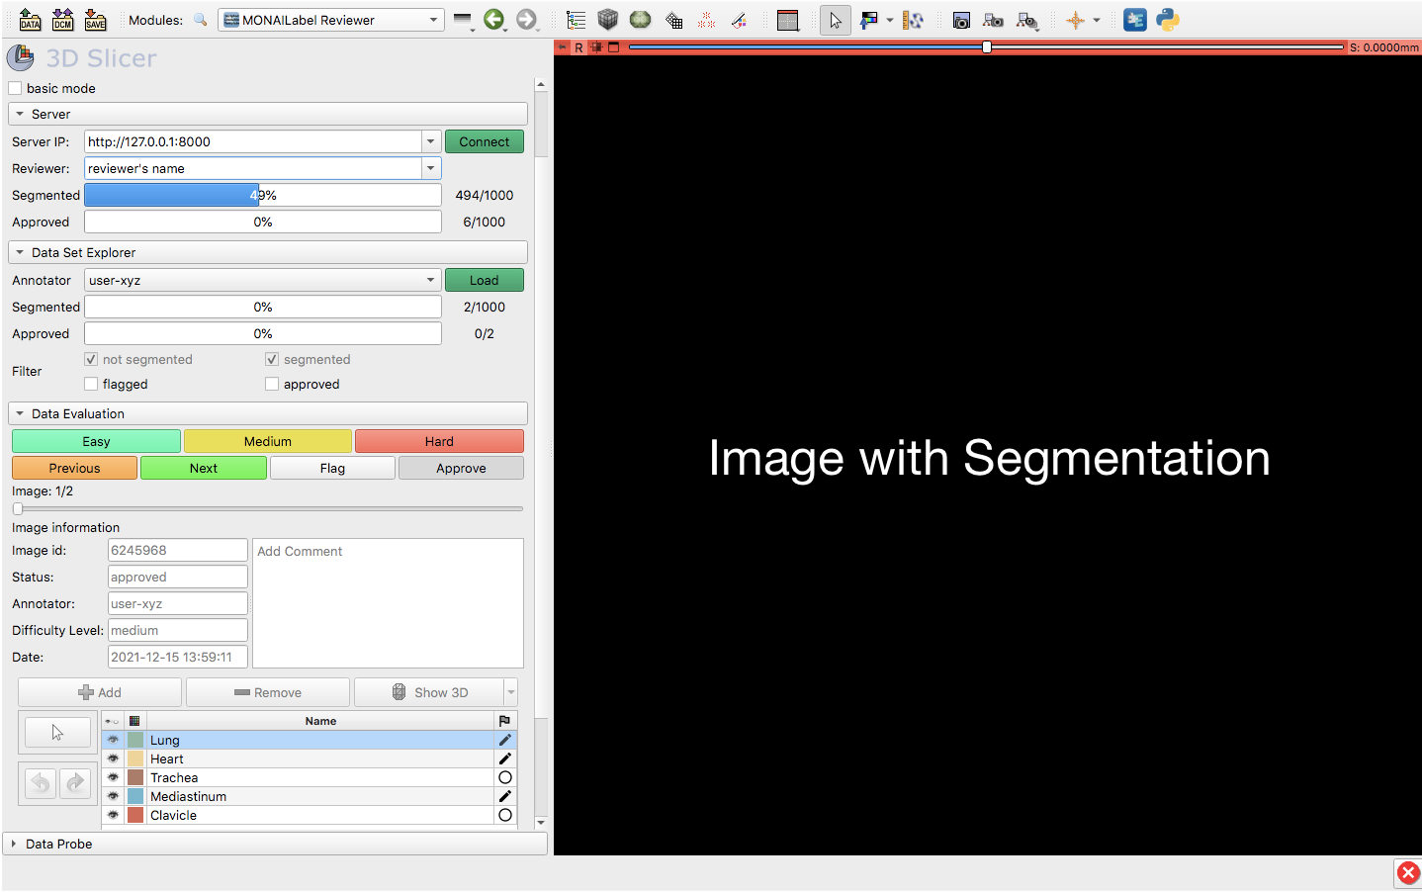Expand the Data Probe panel
The width and height of the screenshot is (1422, 892).
click(x=13, y=844)
